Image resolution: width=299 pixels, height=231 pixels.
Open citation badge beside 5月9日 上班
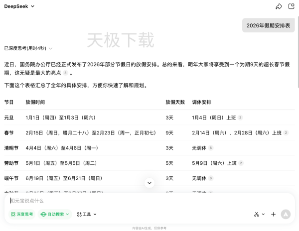click(241, 163)
